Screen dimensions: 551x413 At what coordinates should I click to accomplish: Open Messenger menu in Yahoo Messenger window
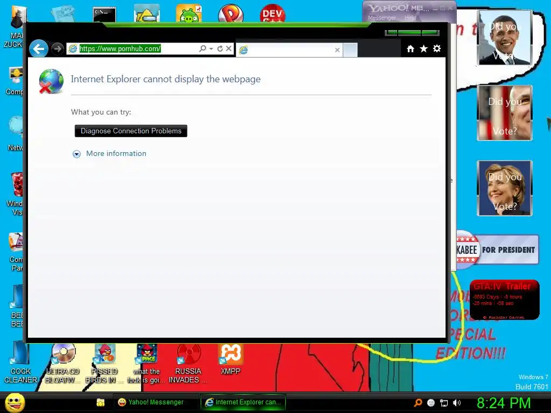coord(382,18)
